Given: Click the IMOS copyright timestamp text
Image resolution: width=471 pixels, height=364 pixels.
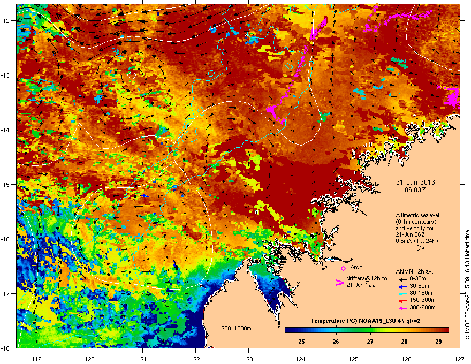Looking at the screenshot, I should point(467,285).
